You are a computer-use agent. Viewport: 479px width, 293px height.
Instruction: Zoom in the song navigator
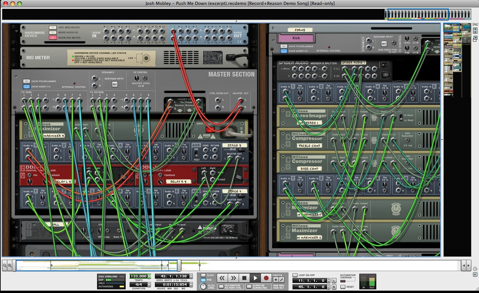pos(10,265)
